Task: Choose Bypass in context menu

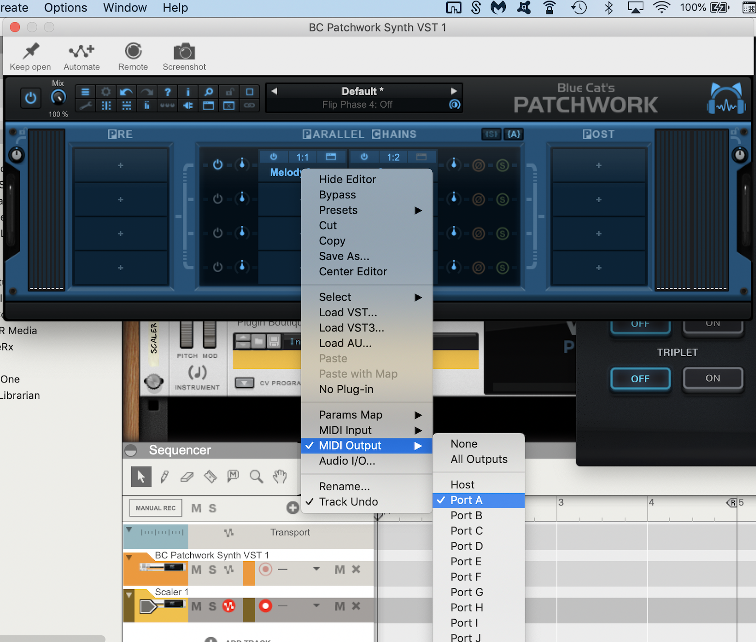Action: [x=366, y=195]
